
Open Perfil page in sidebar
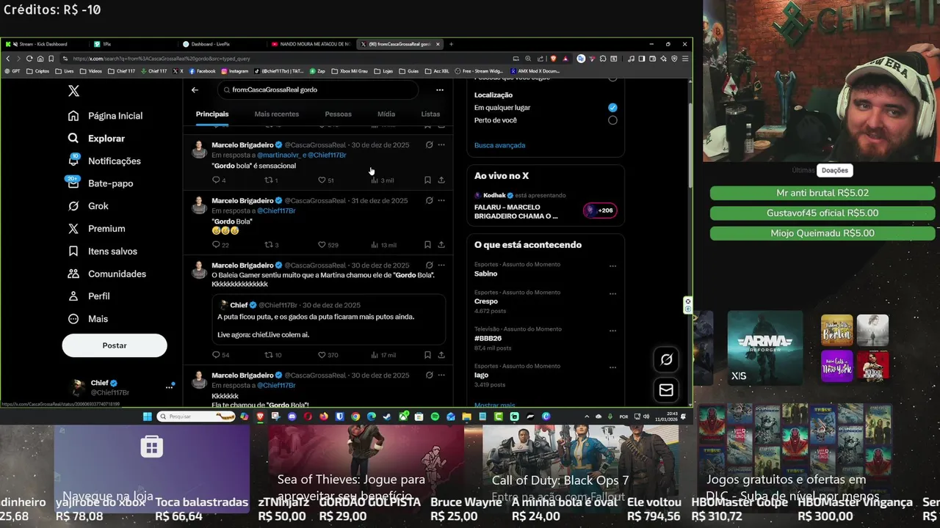click(x=89, y=296)
